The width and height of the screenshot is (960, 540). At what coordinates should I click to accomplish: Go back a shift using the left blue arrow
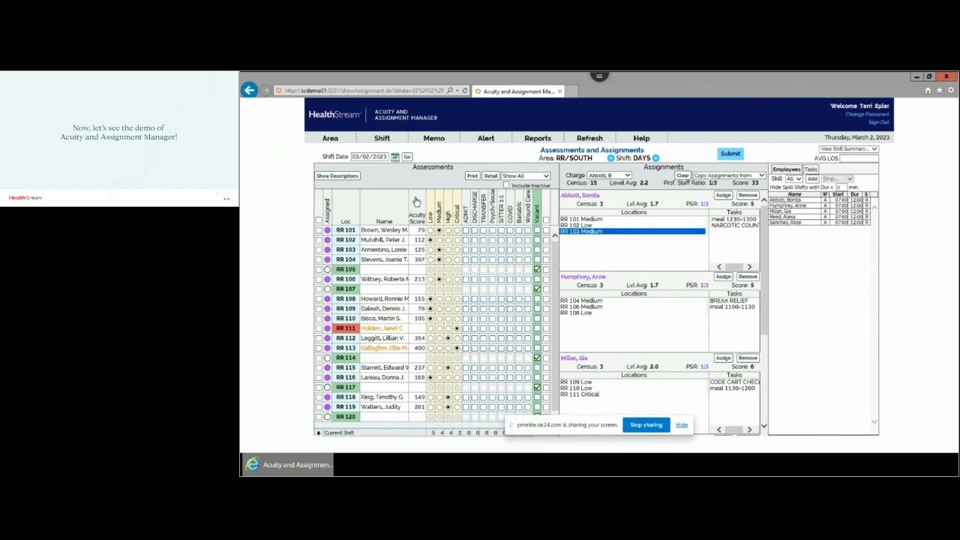pos(610,157)
